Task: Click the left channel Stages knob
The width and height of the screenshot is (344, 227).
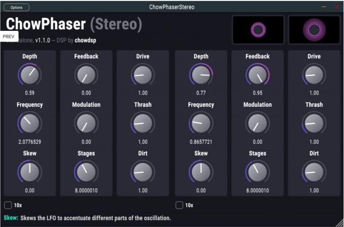Action: click(86, 172)
